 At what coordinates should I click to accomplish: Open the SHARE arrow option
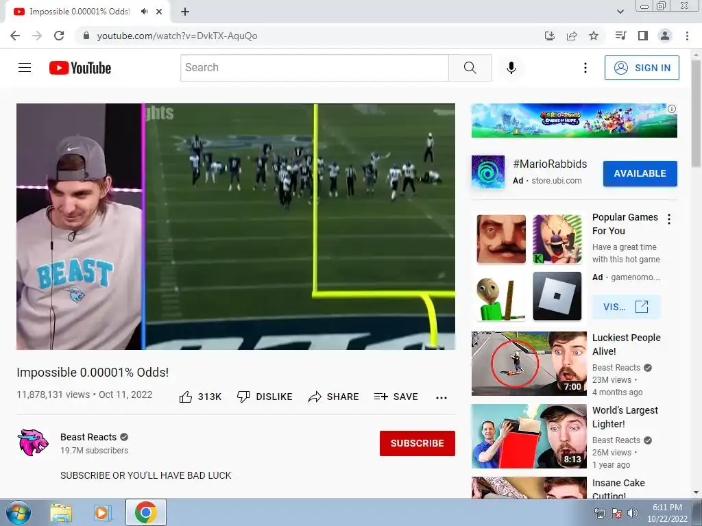tap(334, 397)
